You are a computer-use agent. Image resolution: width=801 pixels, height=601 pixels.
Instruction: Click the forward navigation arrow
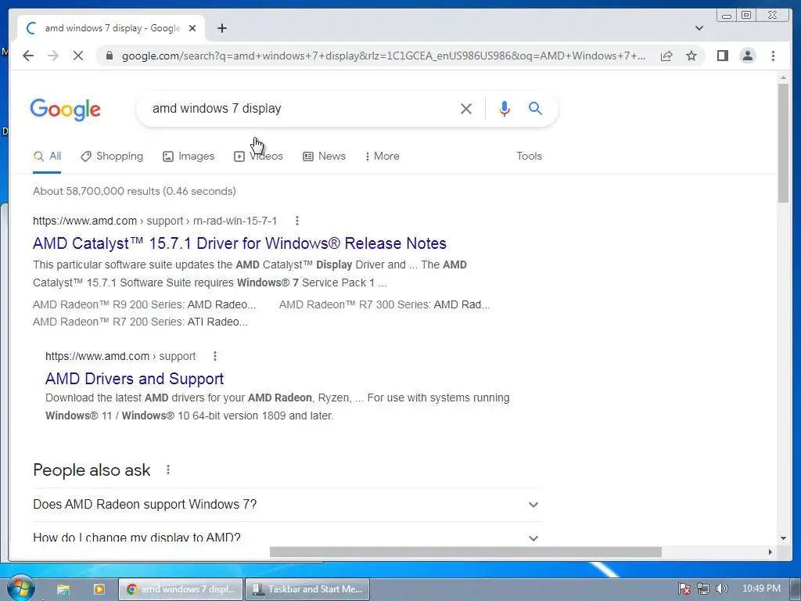click(53, 56)
